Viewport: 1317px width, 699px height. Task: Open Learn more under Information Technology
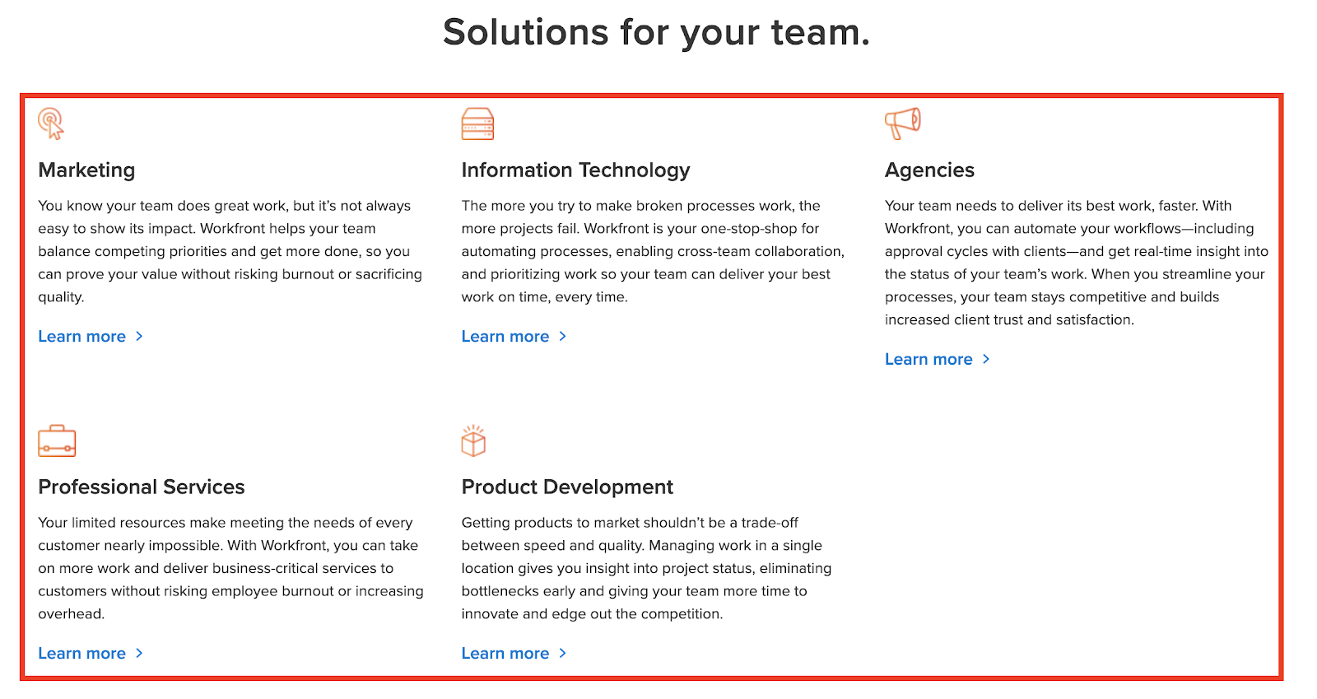point(514,336)
